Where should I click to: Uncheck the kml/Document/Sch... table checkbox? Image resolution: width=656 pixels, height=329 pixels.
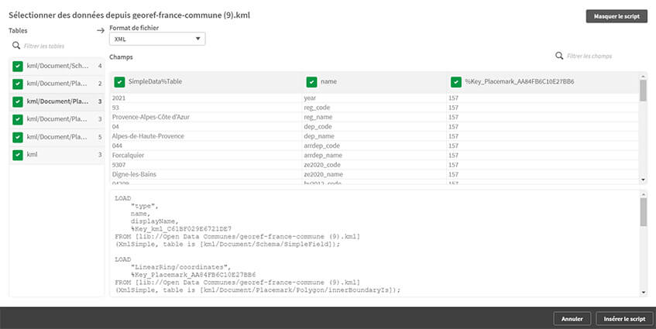18,66
